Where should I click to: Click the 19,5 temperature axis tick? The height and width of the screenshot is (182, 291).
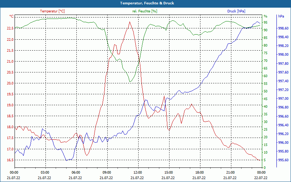click(10, 94)
